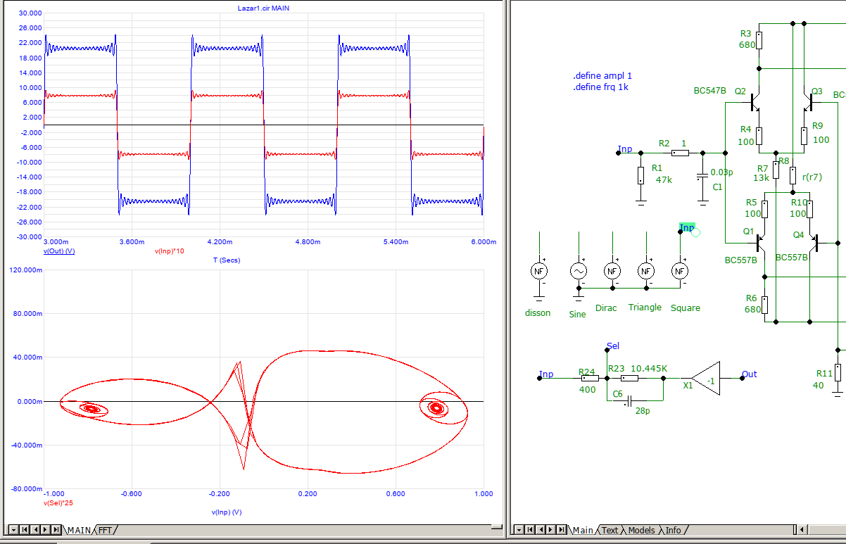846x544 pixels.
Task: Click the v(Sel)*25 waveform label
Action: (59, 502)
